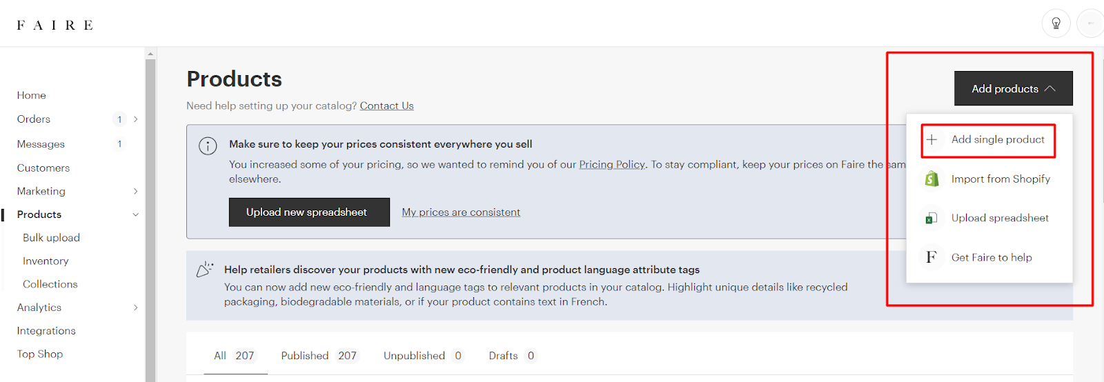Image resolution: width=1104 pixels, height=382 pixels.
Task: Click the Faire logo
Action: 55,26
